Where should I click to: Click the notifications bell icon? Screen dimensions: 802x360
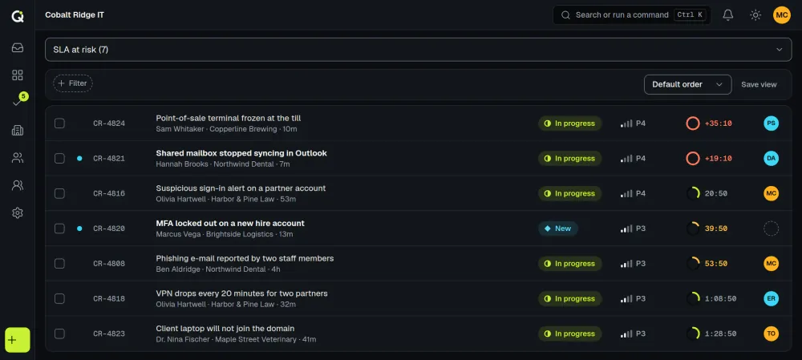point(728,14)
